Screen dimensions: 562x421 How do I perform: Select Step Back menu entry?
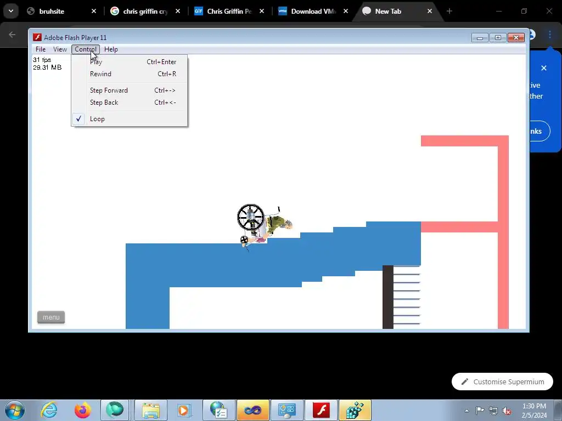click(x=130, y=103)
